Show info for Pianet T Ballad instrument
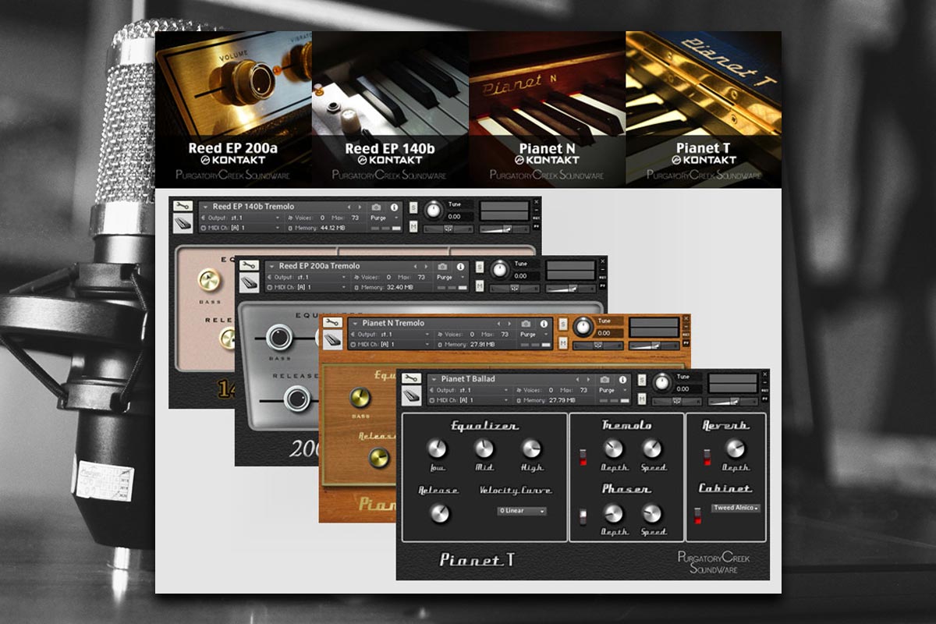 click(622, 379)
